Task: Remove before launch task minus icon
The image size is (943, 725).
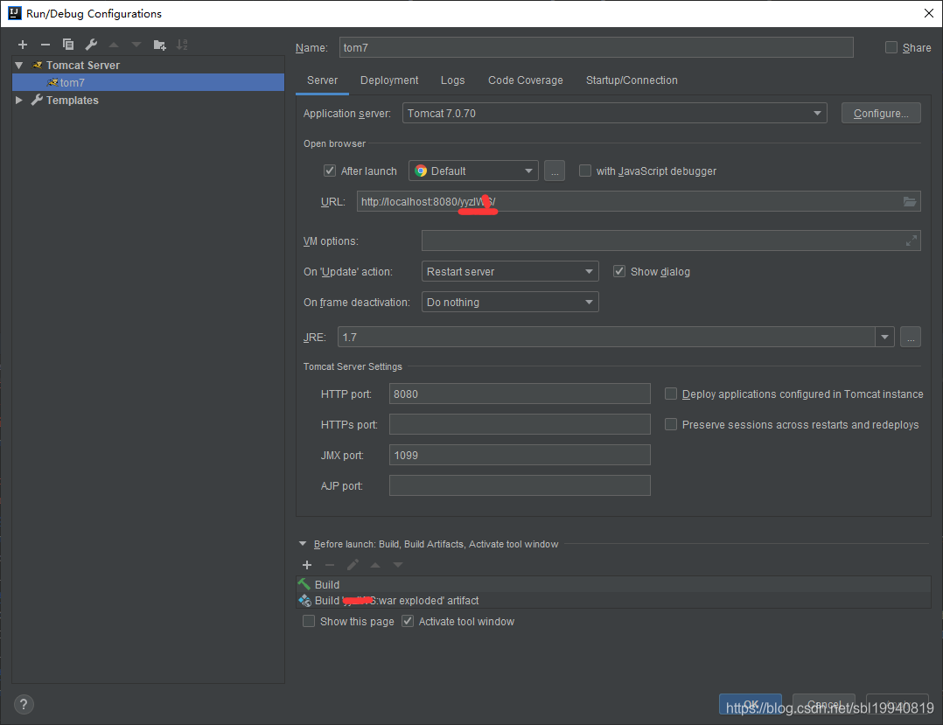Action: 330,564
